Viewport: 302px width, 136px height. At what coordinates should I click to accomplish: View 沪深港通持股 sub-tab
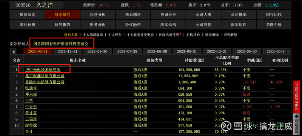169,35
